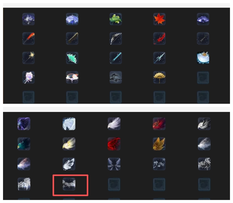Select the highlighted silver wings in red box
233x203 pixels.
[x=69, y=184]
